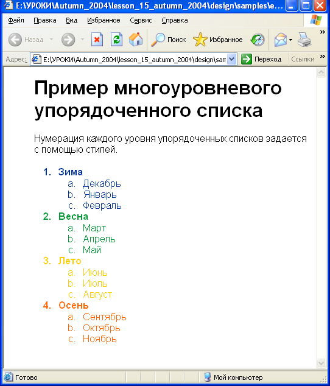The height and width of the screenshot is (386, 330).
Task: Click 'Мой компьютер' status bar text
Action: (x=238, y=377)
